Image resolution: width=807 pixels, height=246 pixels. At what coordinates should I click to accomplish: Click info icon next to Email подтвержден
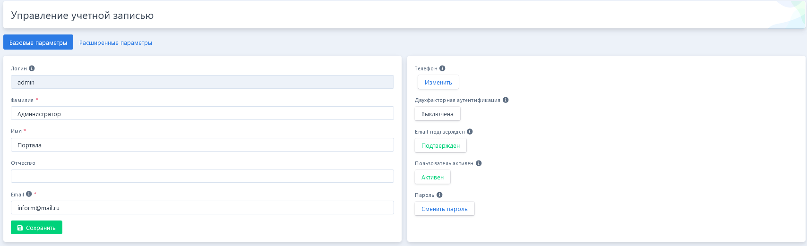(x=470, y=132)
